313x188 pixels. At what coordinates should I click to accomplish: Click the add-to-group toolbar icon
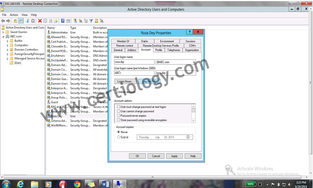click(102, 21)
